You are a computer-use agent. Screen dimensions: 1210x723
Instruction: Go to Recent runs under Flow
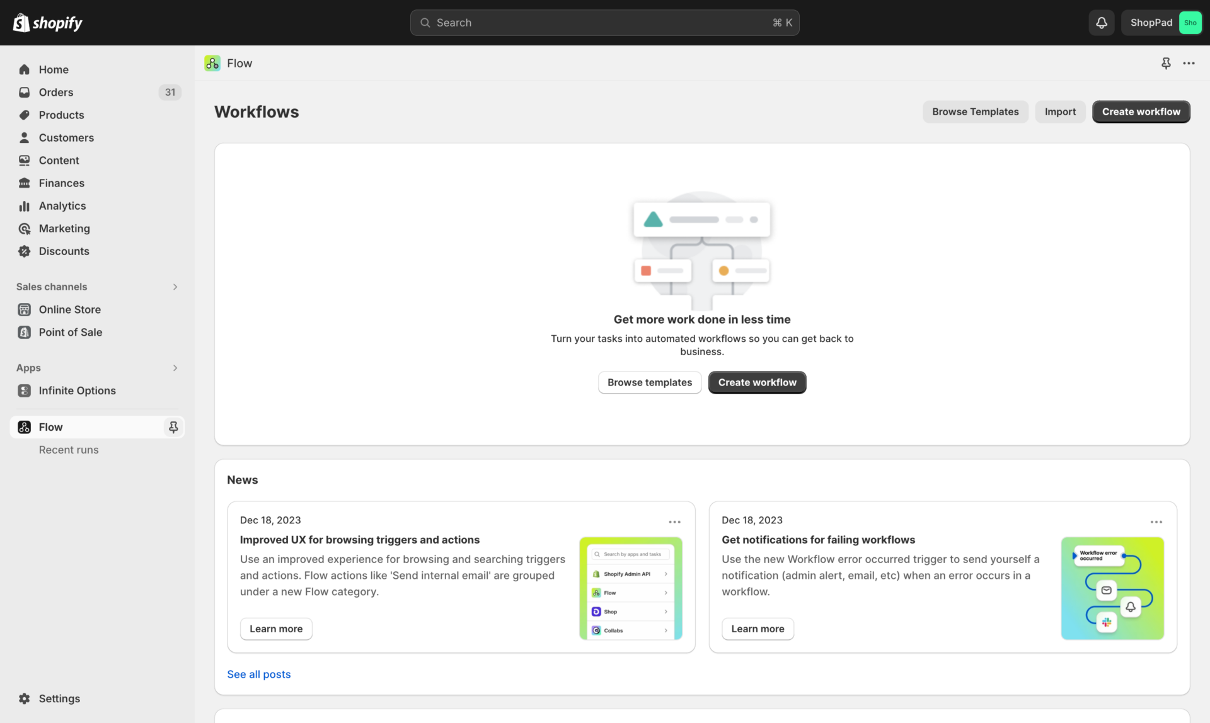point(69,450)
